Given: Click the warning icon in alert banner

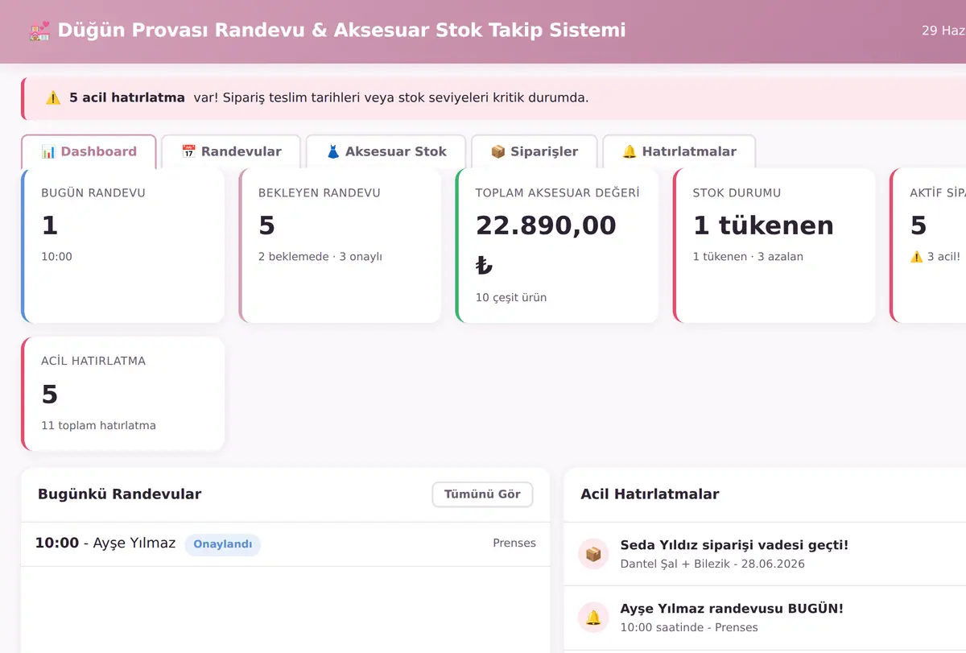Looking at the screenshot, I should click(x=53, y=98).
